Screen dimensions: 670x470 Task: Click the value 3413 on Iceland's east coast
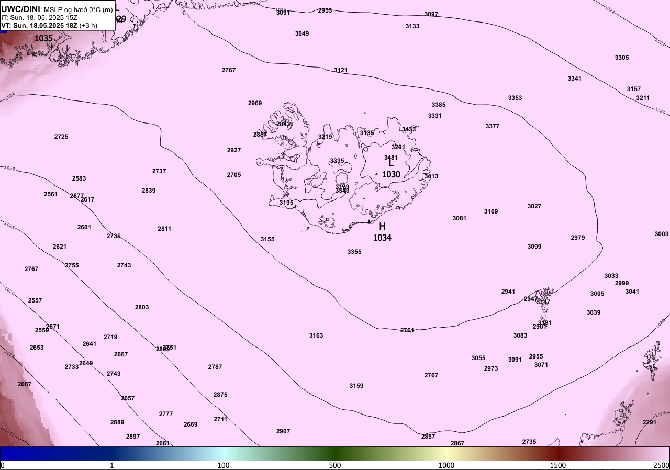point(431,176)
